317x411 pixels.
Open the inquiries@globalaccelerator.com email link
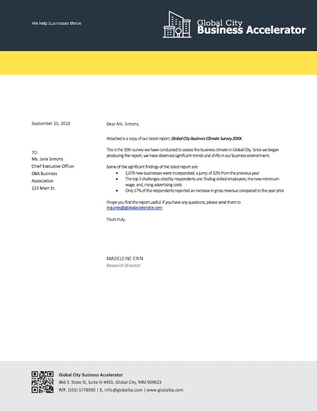[x=134, y=207]
